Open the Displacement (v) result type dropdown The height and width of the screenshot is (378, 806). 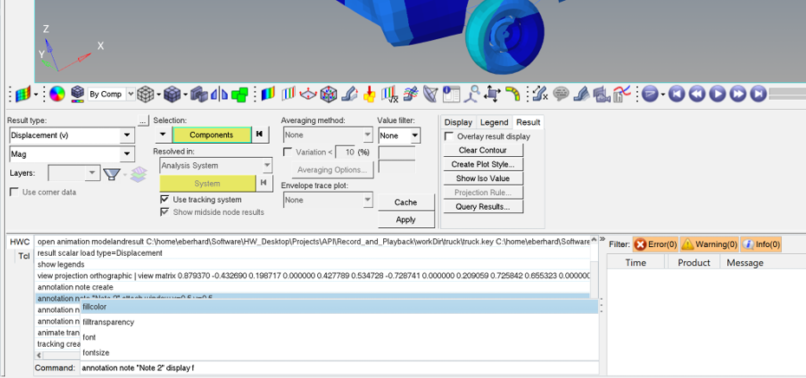(127, 136)
